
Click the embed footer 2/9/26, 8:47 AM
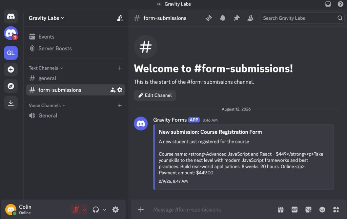[173, 181]
